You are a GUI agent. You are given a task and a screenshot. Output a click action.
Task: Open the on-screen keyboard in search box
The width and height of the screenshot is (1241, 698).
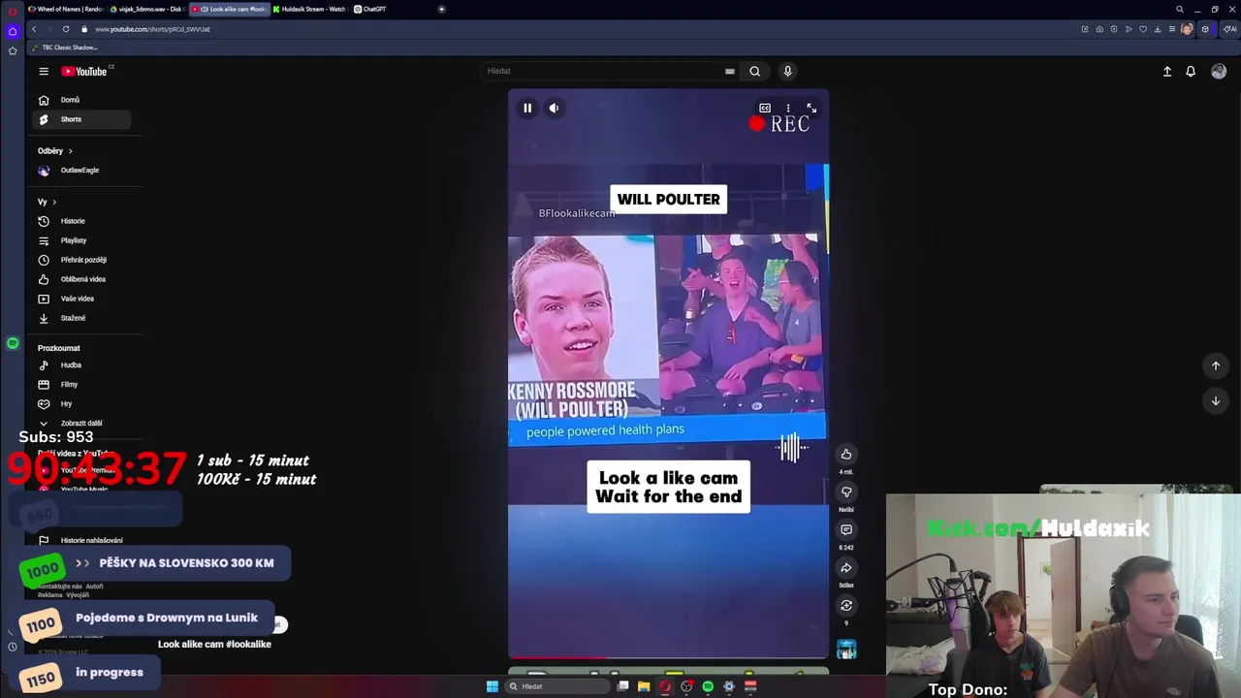tap(729, 71)
